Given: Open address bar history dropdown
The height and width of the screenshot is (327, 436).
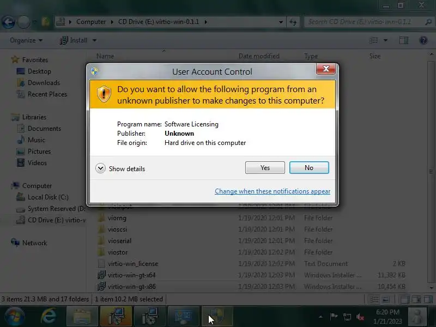Looking at the screenshot, I should click(281, 22).
